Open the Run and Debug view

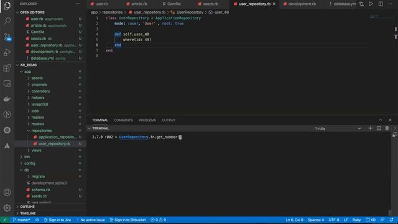(x=7, y=52)
